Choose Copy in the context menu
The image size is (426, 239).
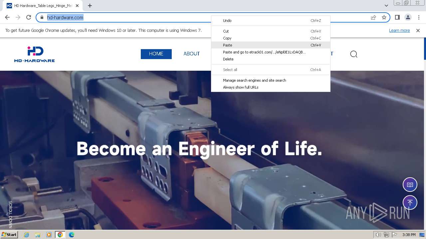(x=271, y=38)
